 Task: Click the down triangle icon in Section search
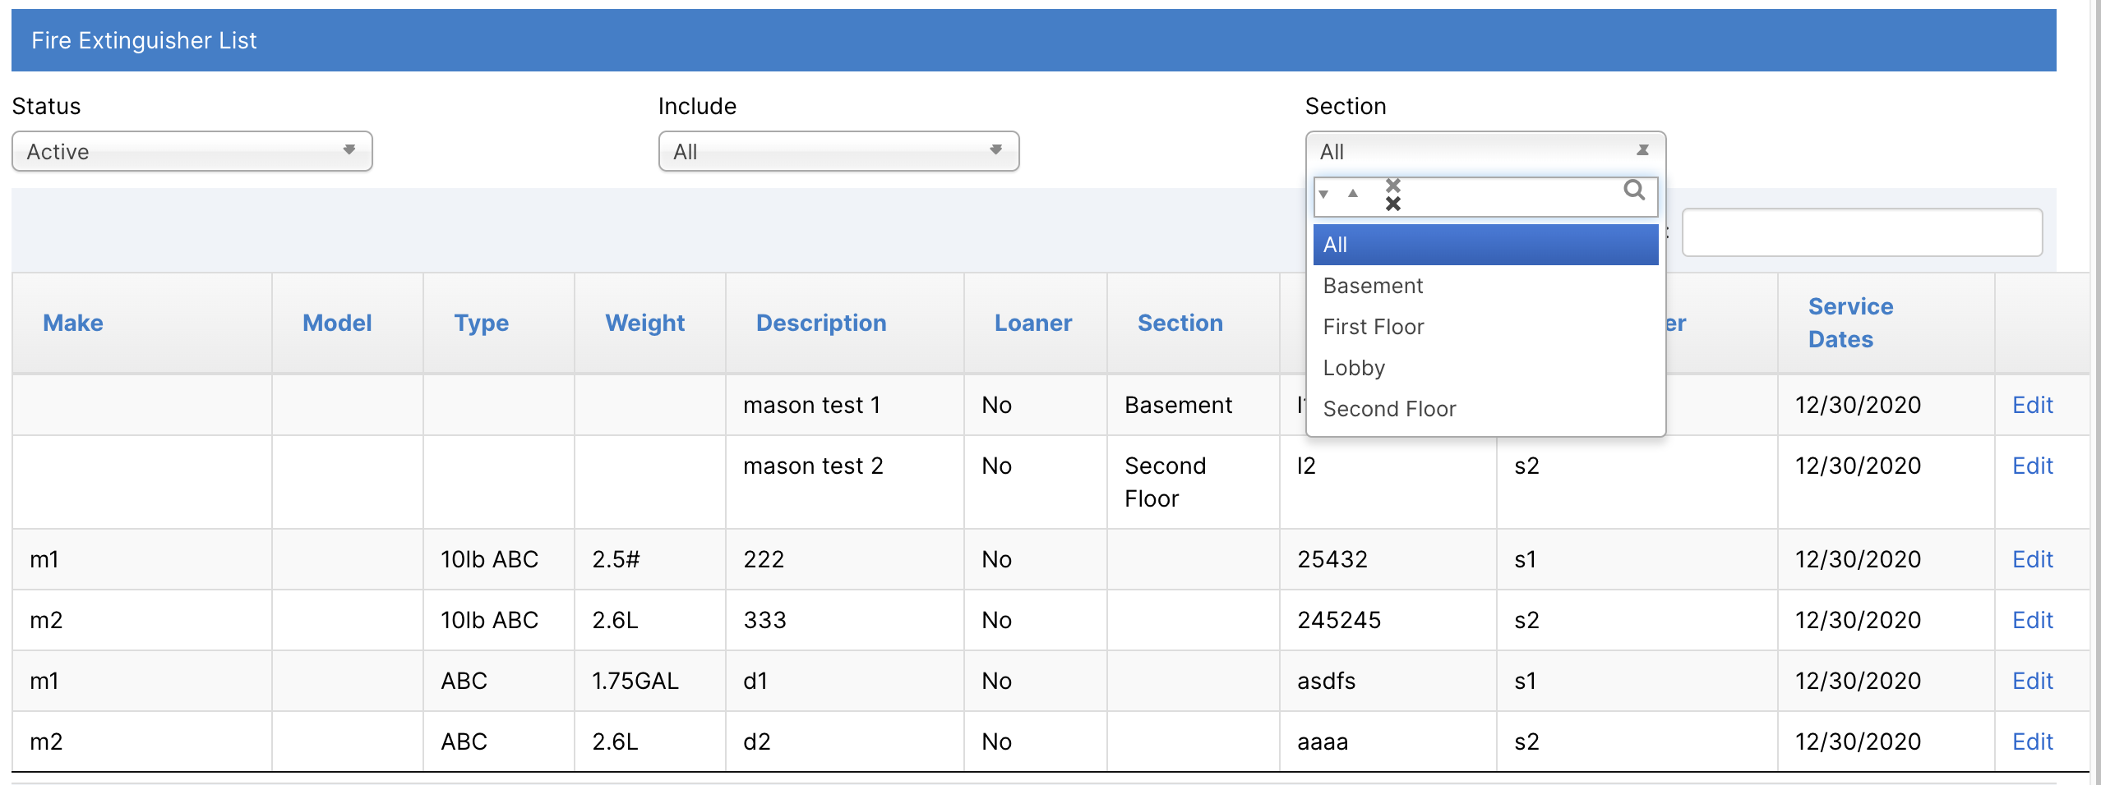click(x=1324, y=195)
